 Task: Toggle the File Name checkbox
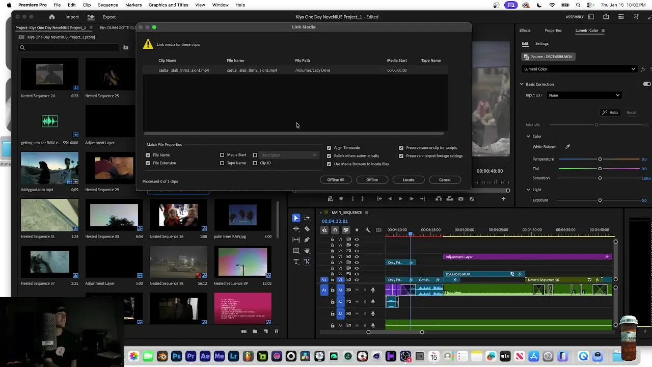point(148,155)
